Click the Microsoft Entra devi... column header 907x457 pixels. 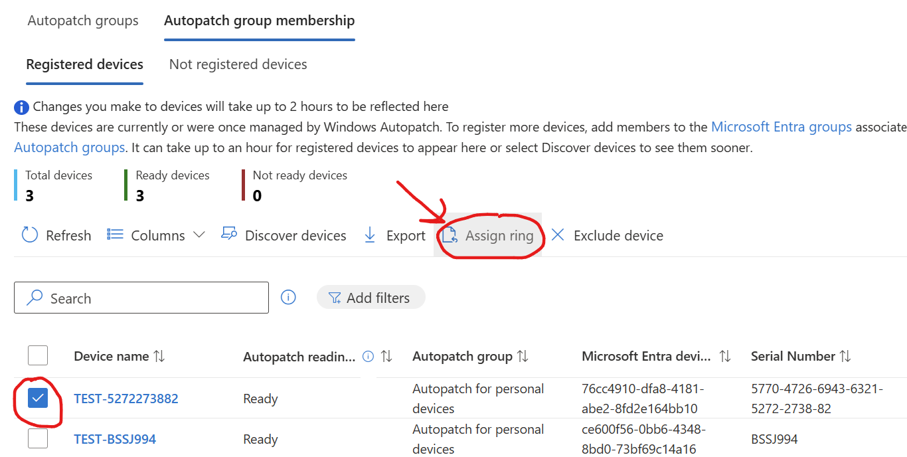pyautogui.click(x=647, y=356)
